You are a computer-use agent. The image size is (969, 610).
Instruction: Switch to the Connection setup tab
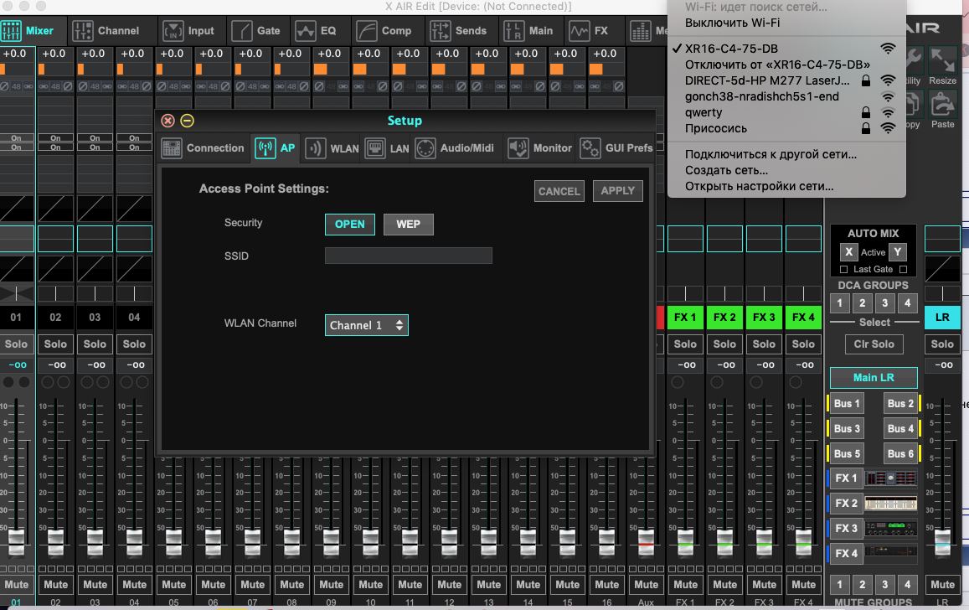tap(203, 148)
